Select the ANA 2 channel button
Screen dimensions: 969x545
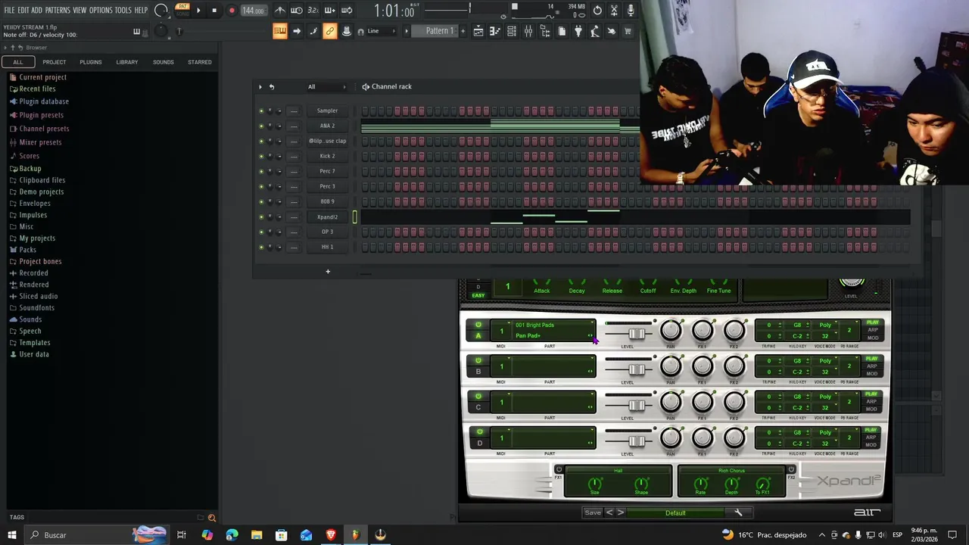(x=327, y=126)
